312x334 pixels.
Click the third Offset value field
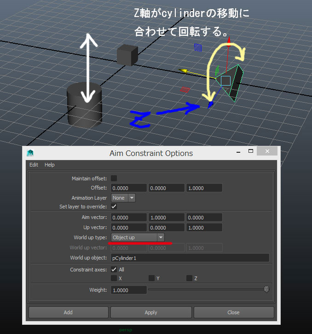coord(204,188)
